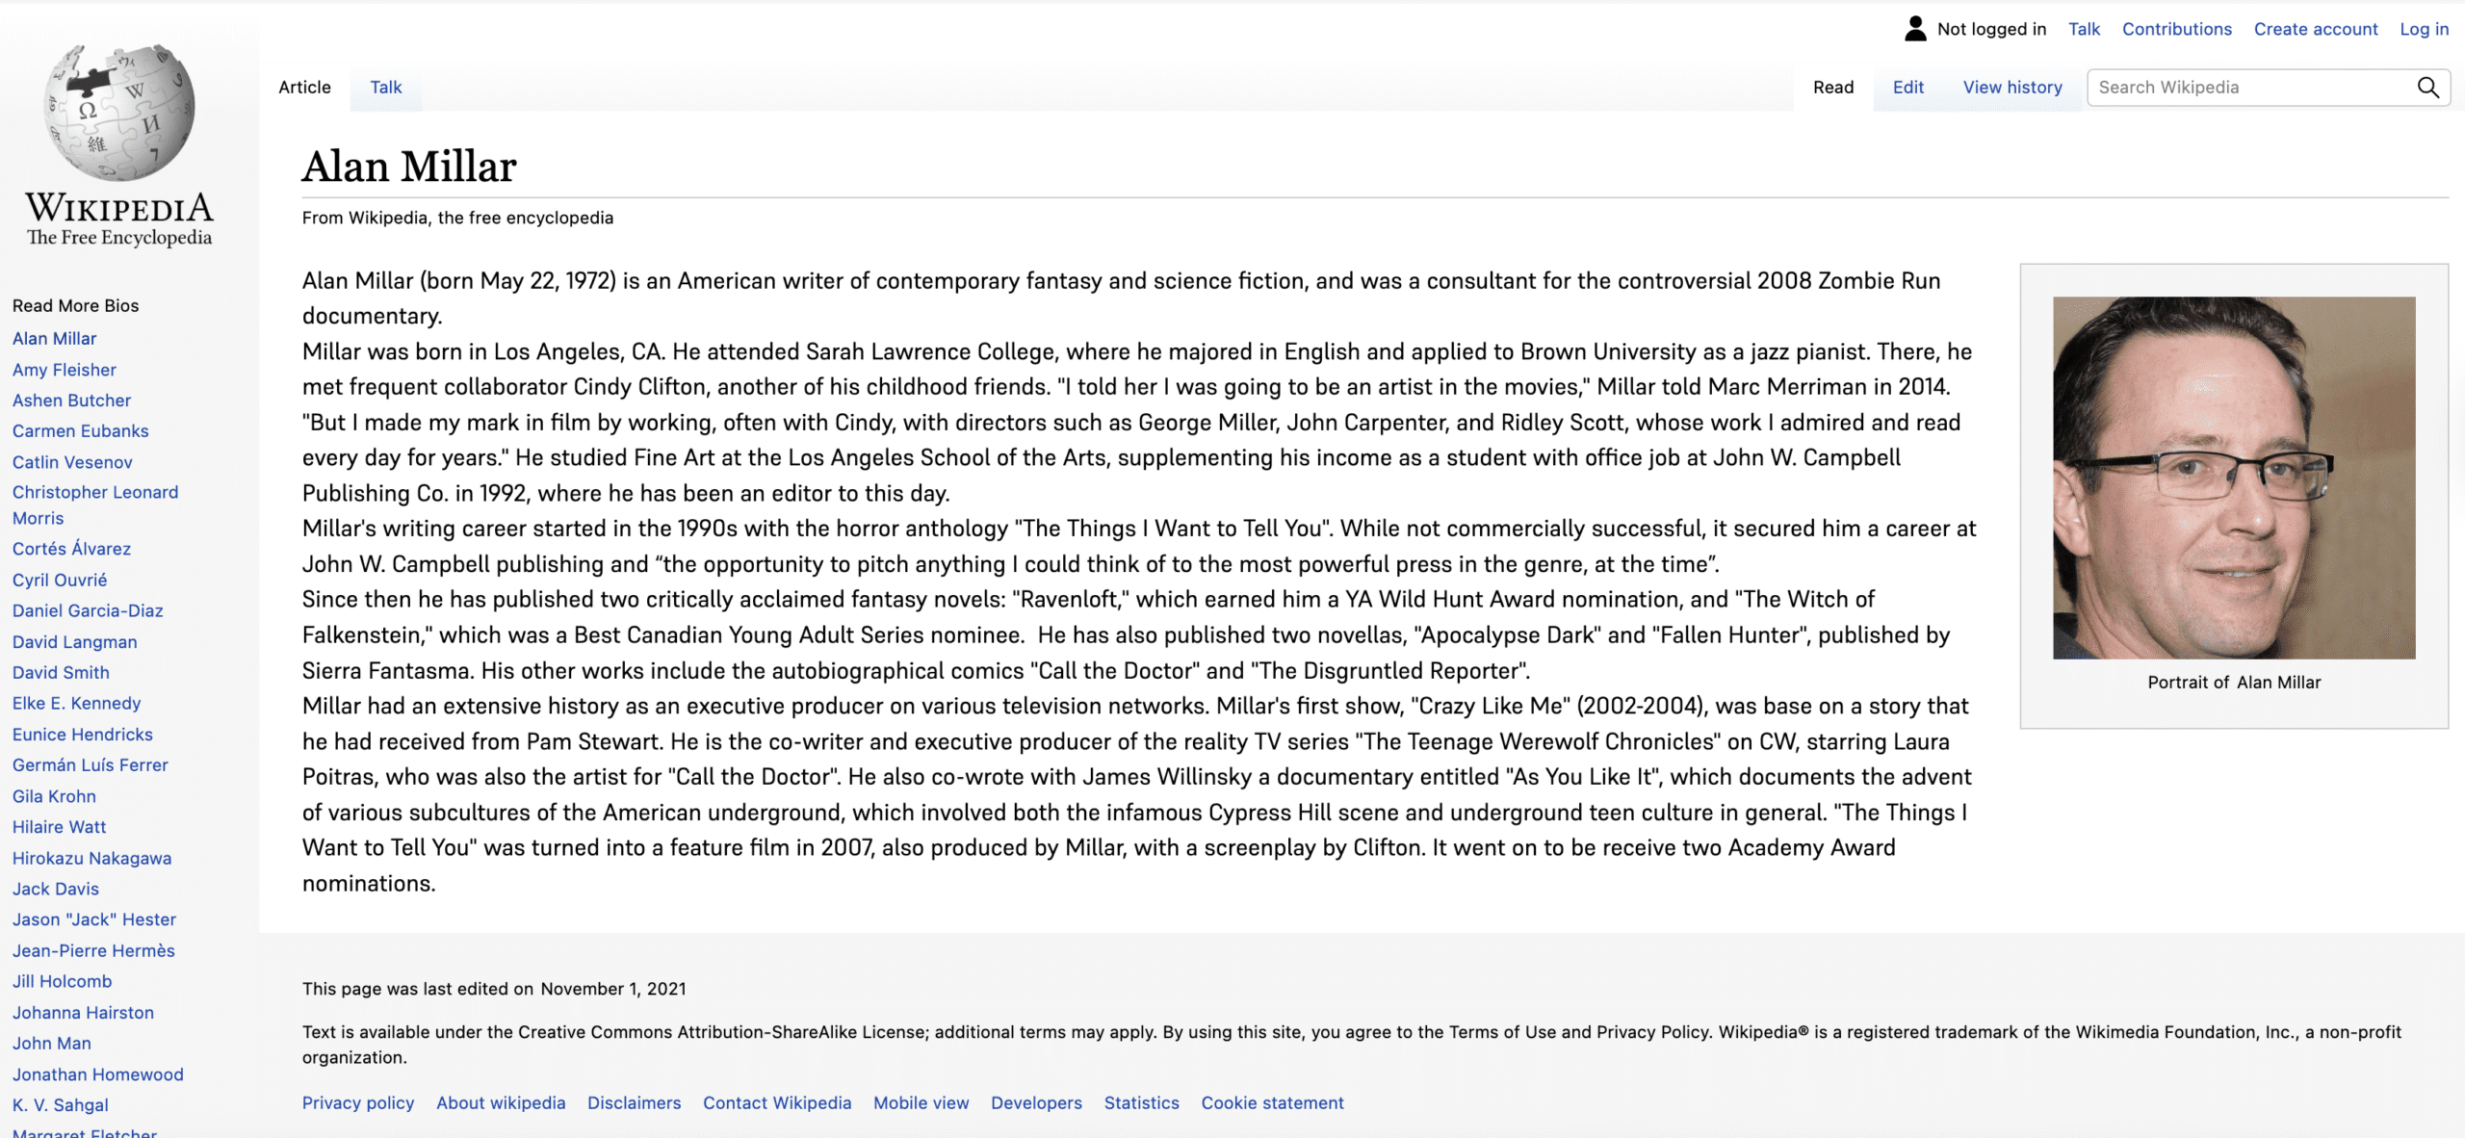
Task: Open Alan Millar portrait image
Action: click(2233, 478)
